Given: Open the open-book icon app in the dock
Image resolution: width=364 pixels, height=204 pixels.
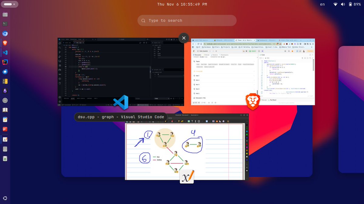Looking at the screenshot, I should pyautogui.click(x=5, y=110).
